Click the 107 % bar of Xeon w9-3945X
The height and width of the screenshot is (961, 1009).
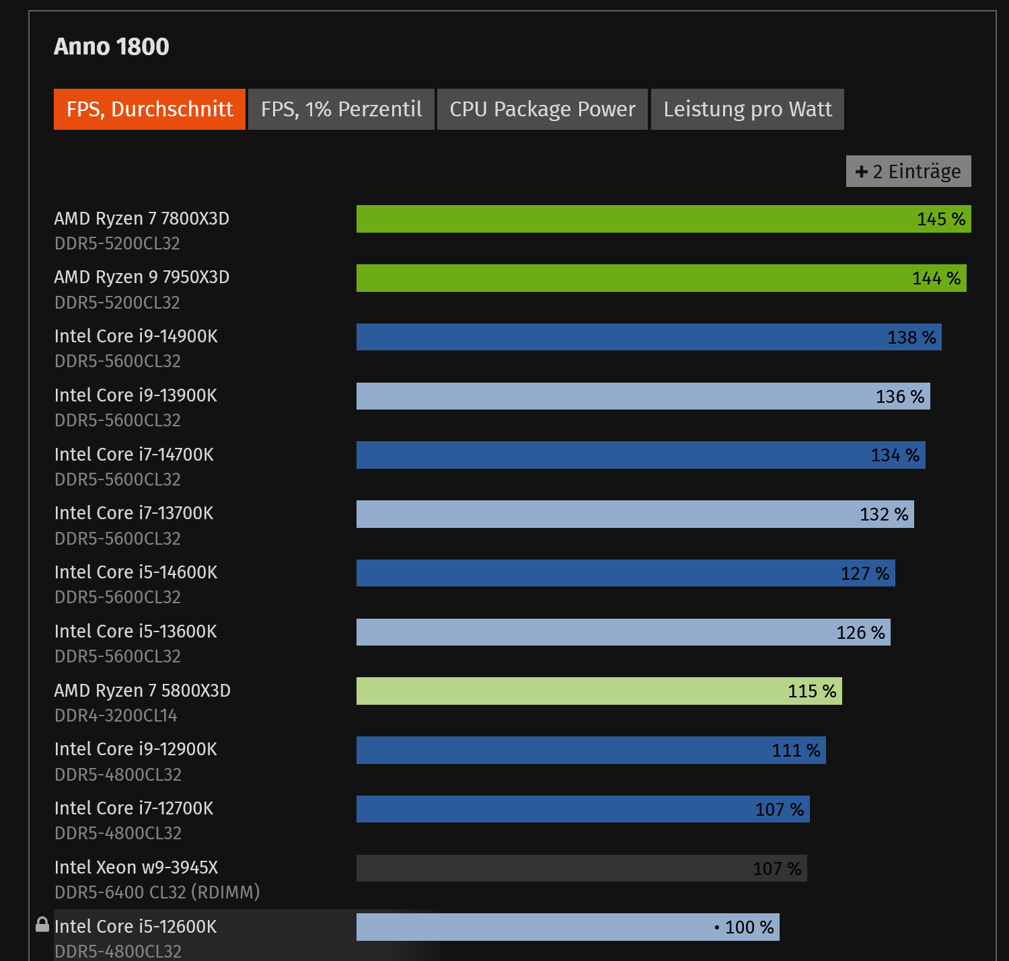[582, 868]
